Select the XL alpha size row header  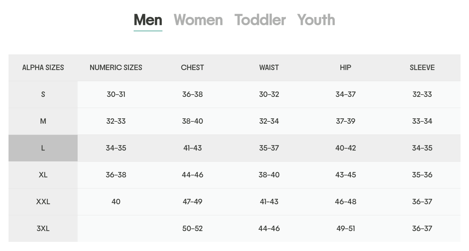[43, 175]
